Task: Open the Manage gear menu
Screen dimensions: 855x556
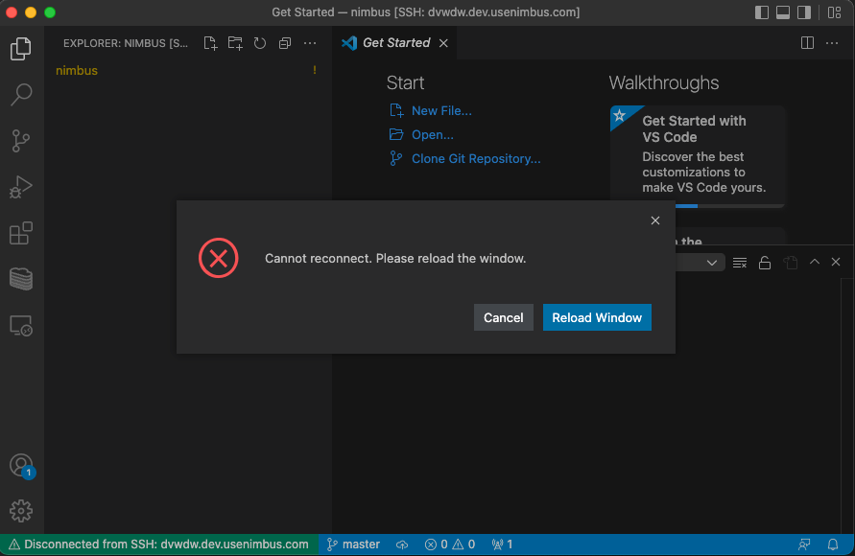Action: click(x=21, y=511)
